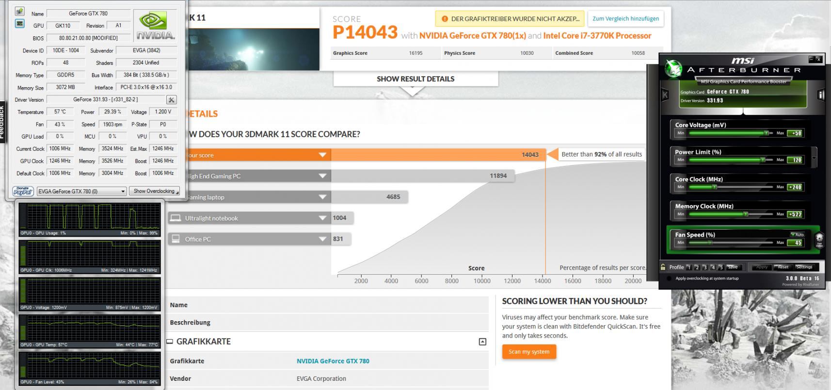This screenshot has height=390, width=831.
Task: Click the GPU Temp monitoring graph
Action: point(90,331)
